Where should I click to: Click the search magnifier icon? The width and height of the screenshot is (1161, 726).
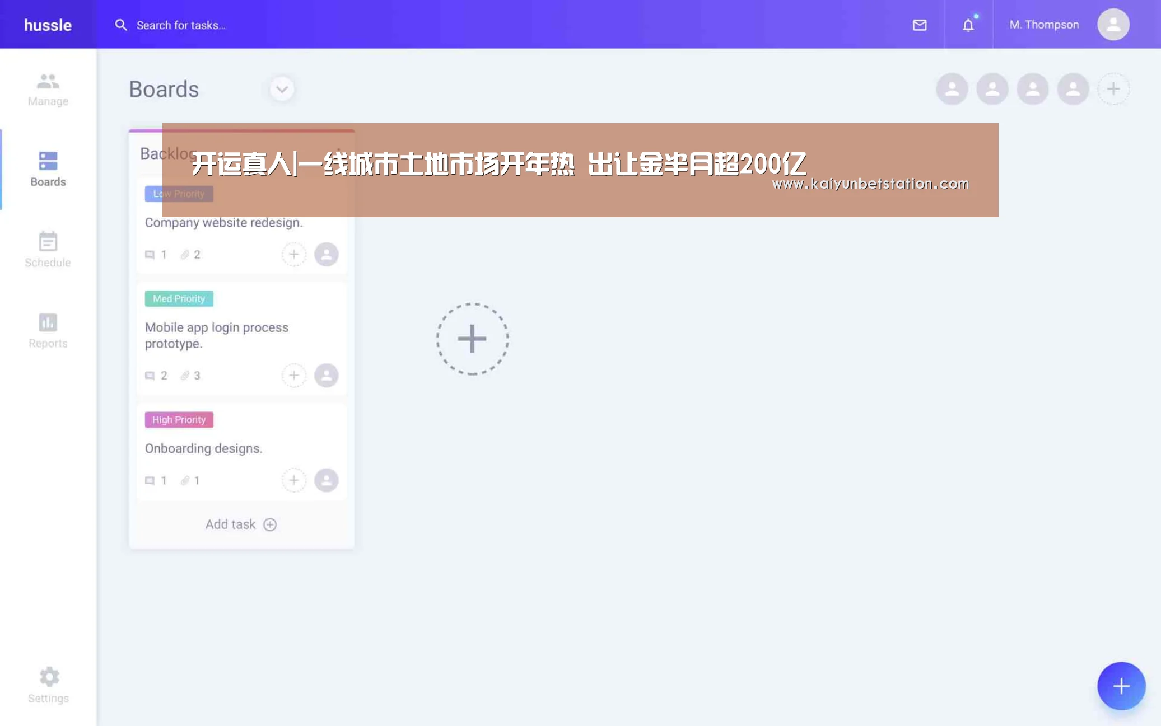coord(120,25)
